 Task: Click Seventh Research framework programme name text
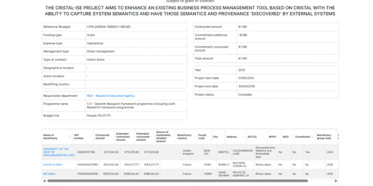pos(131,106)
